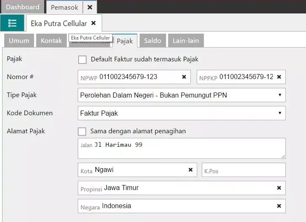Focus the K.Pos postal code field
Viewport: 306px width, 222px height.
click(244, 170)
